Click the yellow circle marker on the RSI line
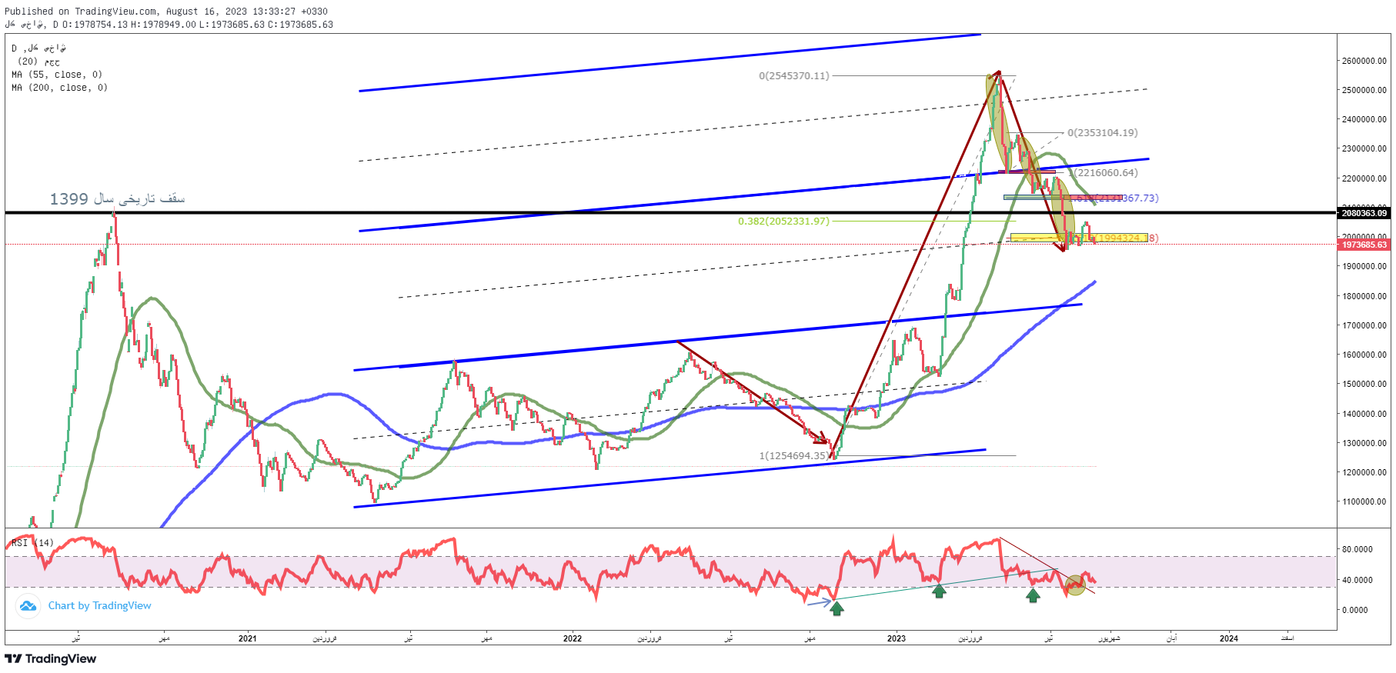 (1075, 585)
